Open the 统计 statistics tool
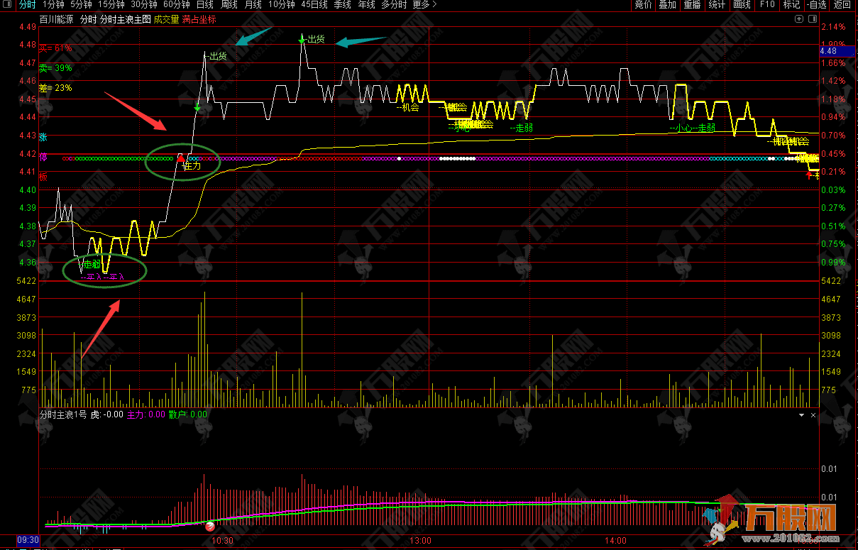 tap(717, 5)
